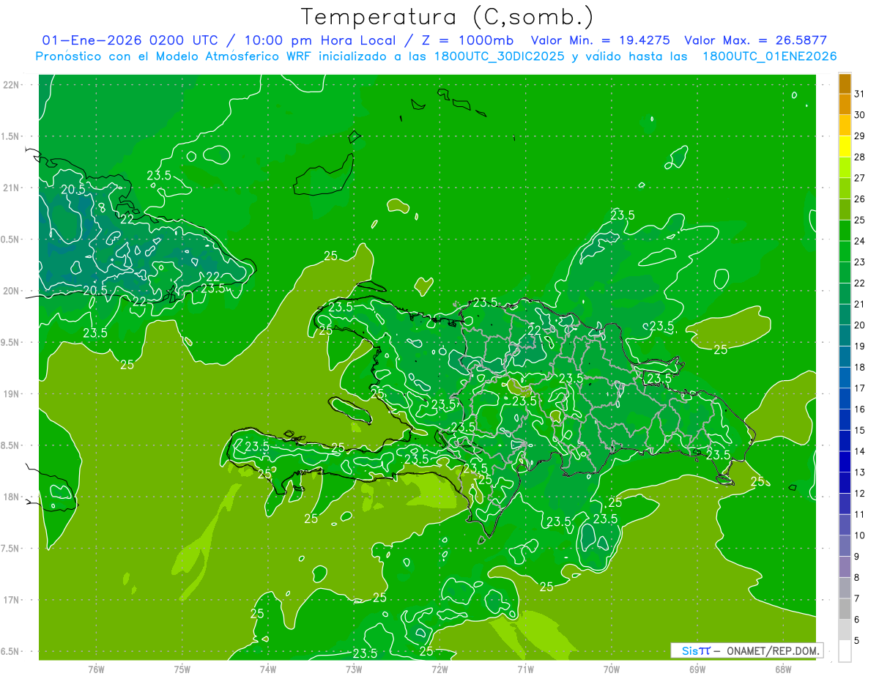
Task: Click the "22N" latitude axis label
Action: (12, 85)
